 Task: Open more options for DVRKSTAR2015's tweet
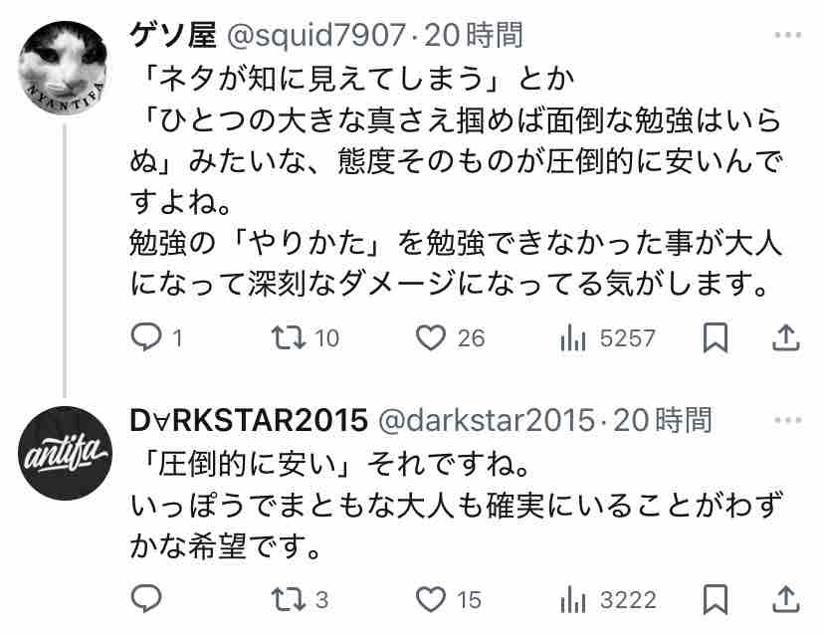point(788,420)
